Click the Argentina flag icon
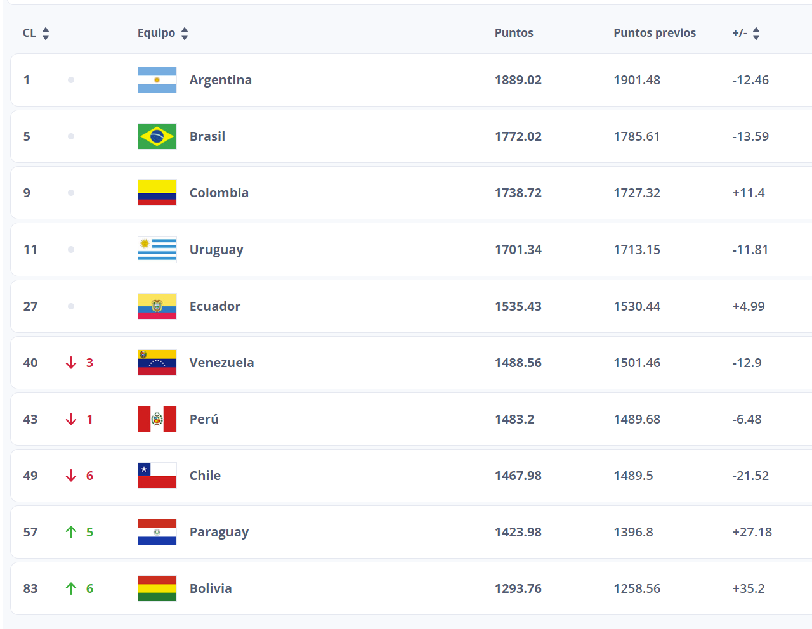Viewport: 812px width, 629px height. 157,80
